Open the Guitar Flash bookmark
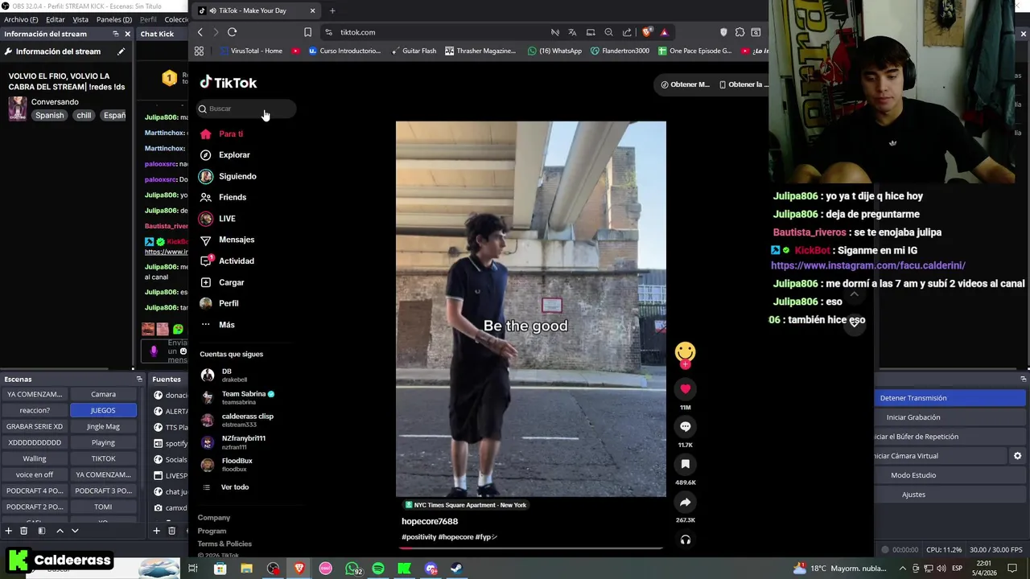Image resolution: width=1030 pixels, height=579 pixels. tap(414, 51)
